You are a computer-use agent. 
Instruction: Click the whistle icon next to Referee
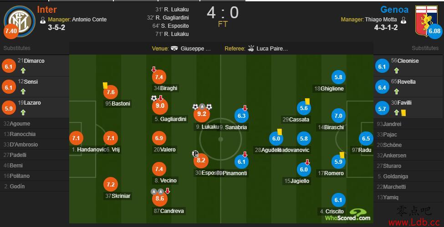point(250,48)
